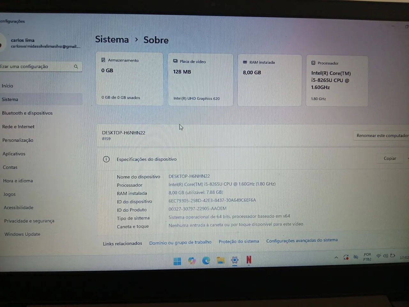Image resolution: width=409 pixels, height=307 pixels.
Task: Open Windows Update section
Action: [x=22, y=234]
